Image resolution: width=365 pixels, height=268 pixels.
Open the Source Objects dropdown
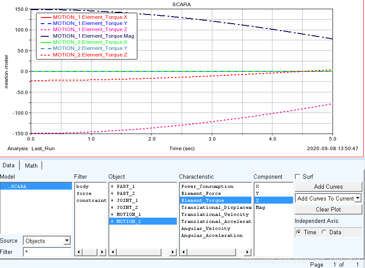[66, 240]
